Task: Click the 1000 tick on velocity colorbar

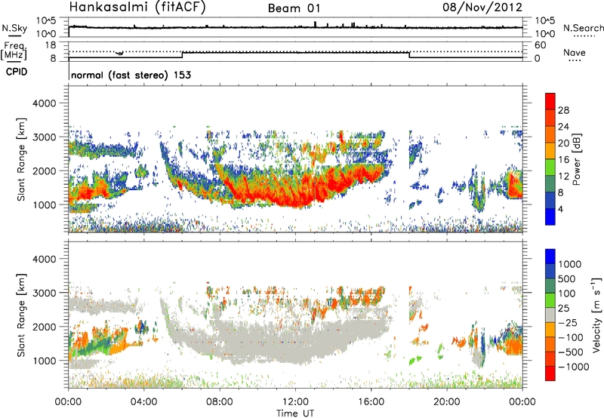Action: tap(569, 264)
